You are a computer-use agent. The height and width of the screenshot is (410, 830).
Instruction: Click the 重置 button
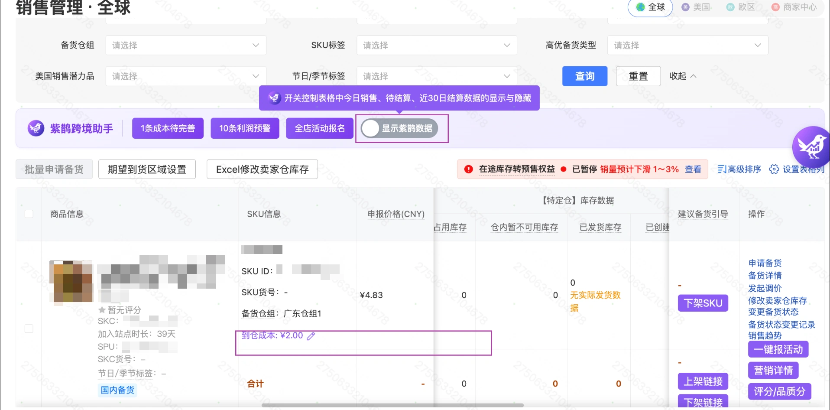tap(638, 76)
